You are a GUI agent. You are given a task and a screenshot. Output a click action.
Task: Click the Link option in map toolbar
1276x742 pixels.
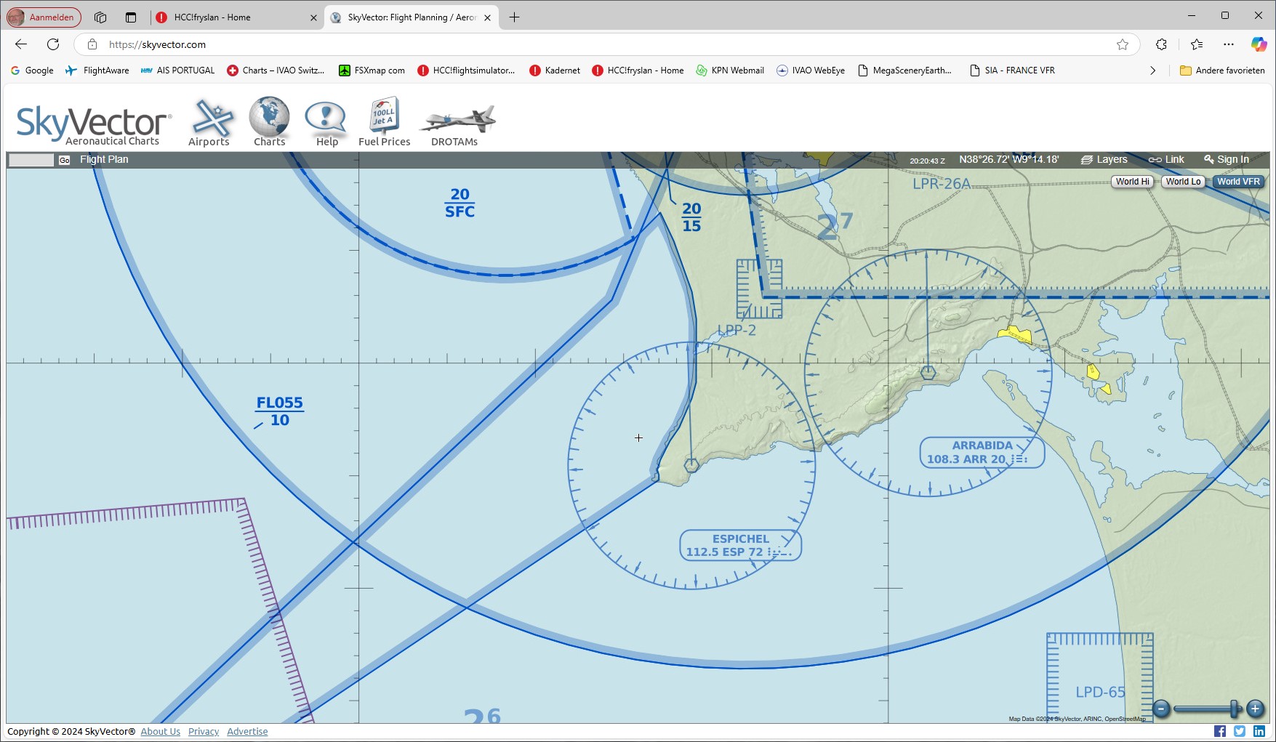(x=1166, y=159)
